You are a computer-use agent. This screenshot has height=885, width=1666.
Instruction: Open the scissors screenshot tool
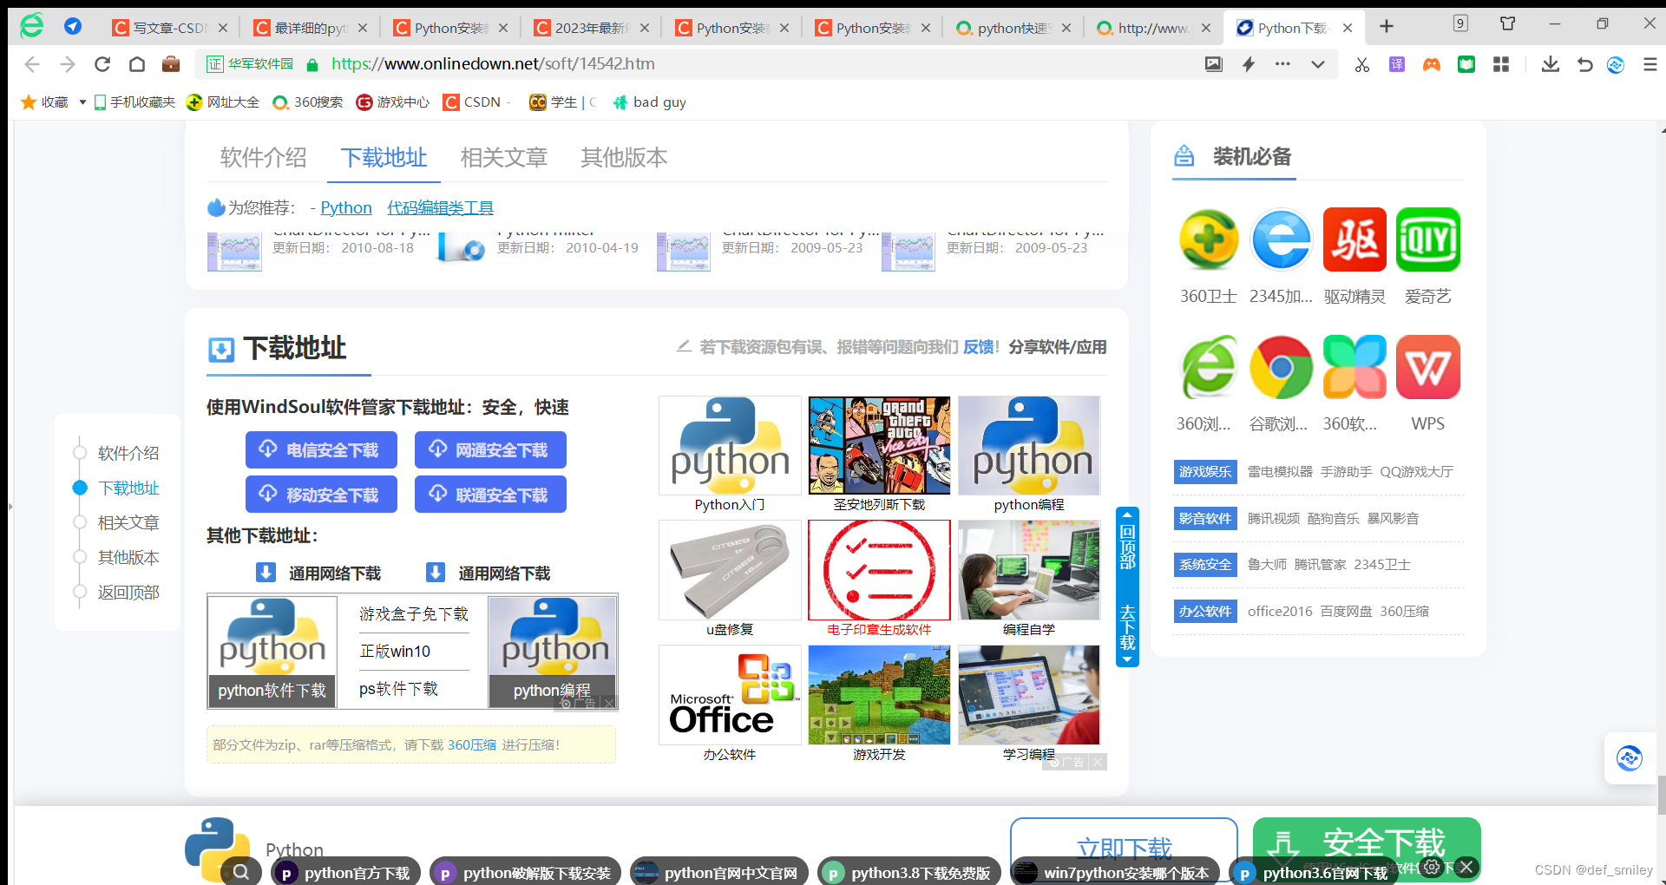pyautogui.click(x=1362, y=64)
